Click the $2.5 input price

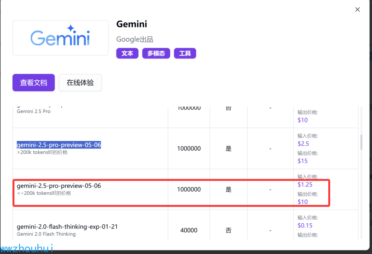point(303,144)
